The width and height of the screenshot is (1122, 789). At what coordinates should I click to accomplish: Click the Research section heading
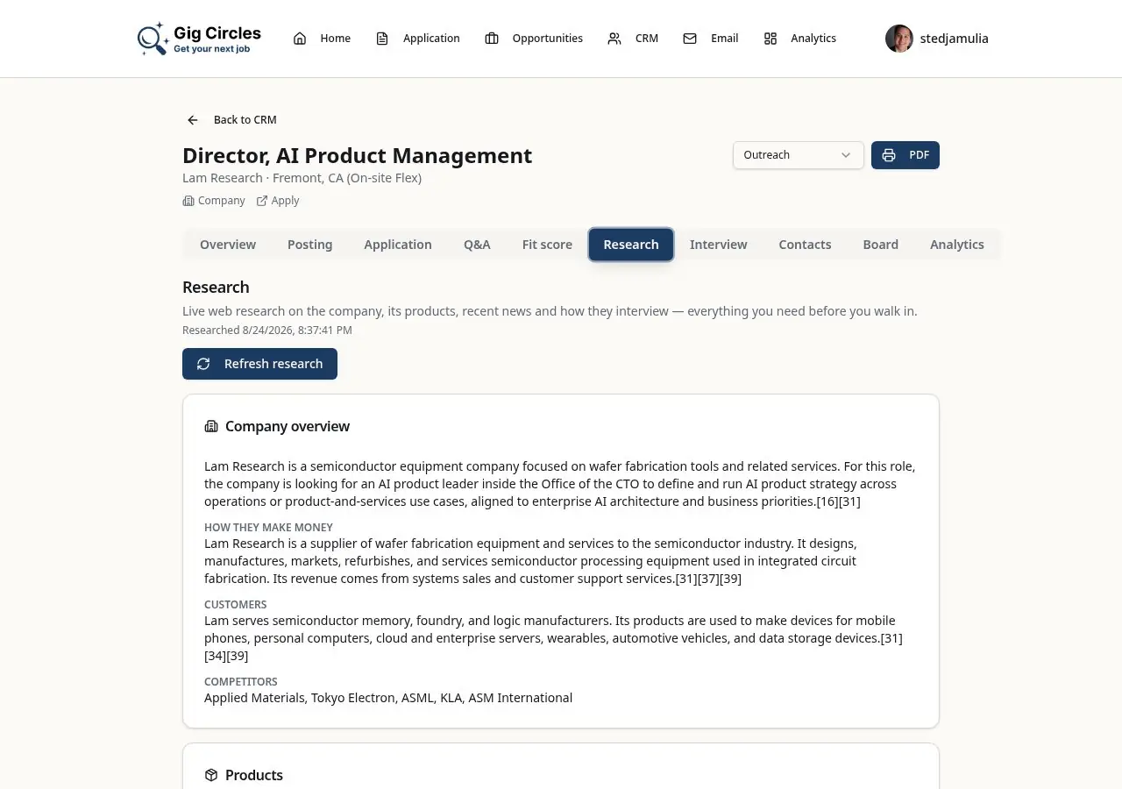216,288
